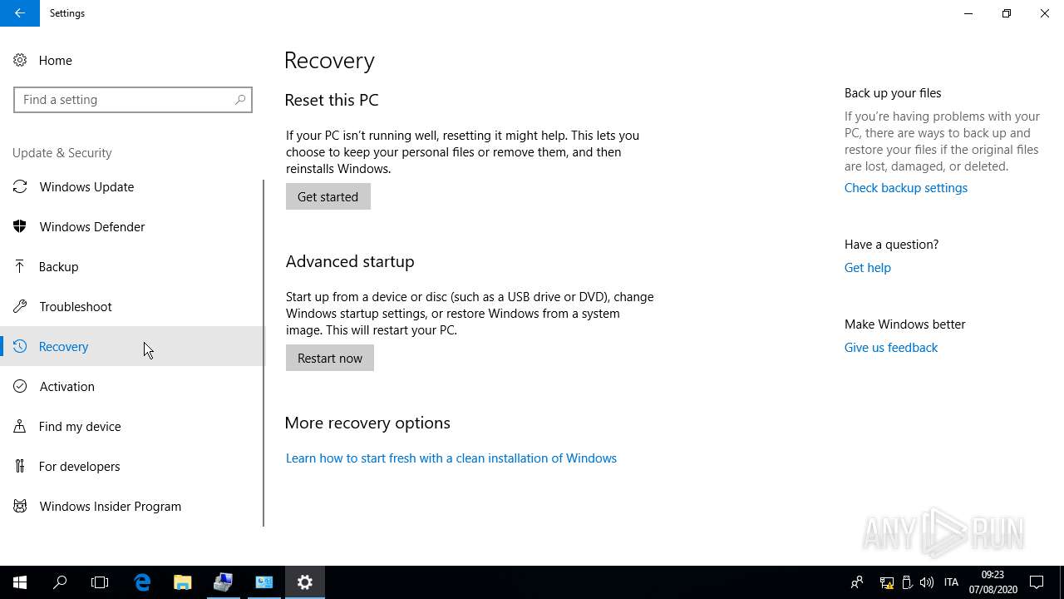
Task: Open Find my device page
Action: tap(131, 426)
